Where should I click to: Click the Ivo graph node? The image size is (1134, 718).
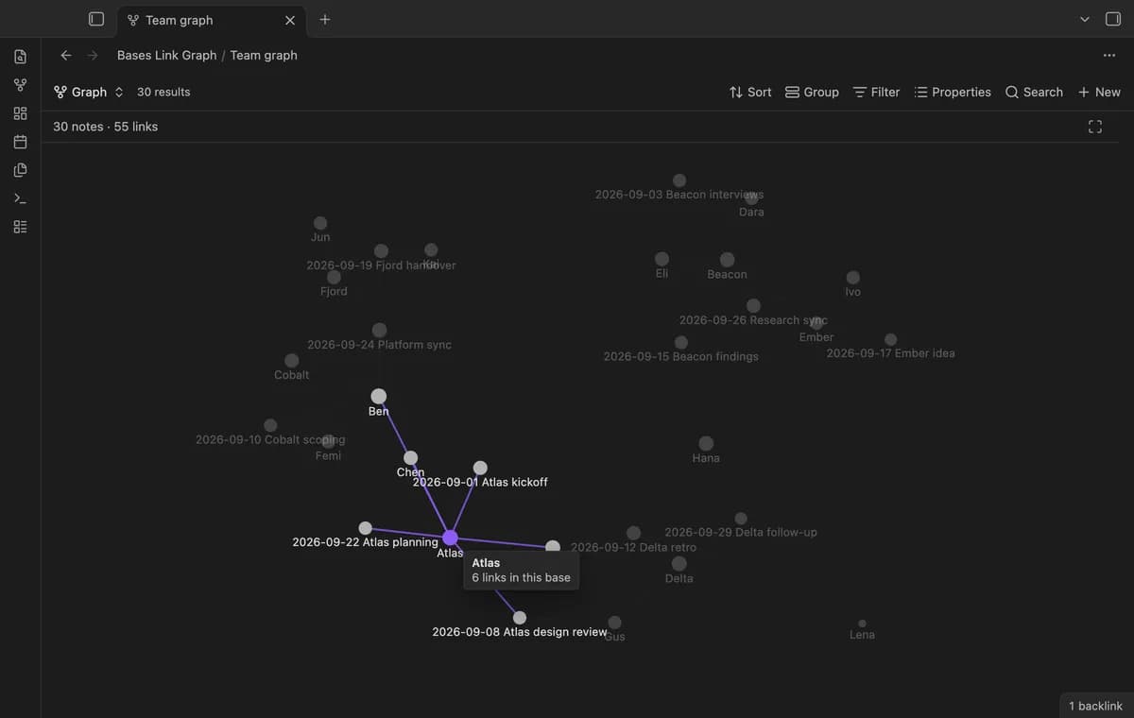pos(852,278)
